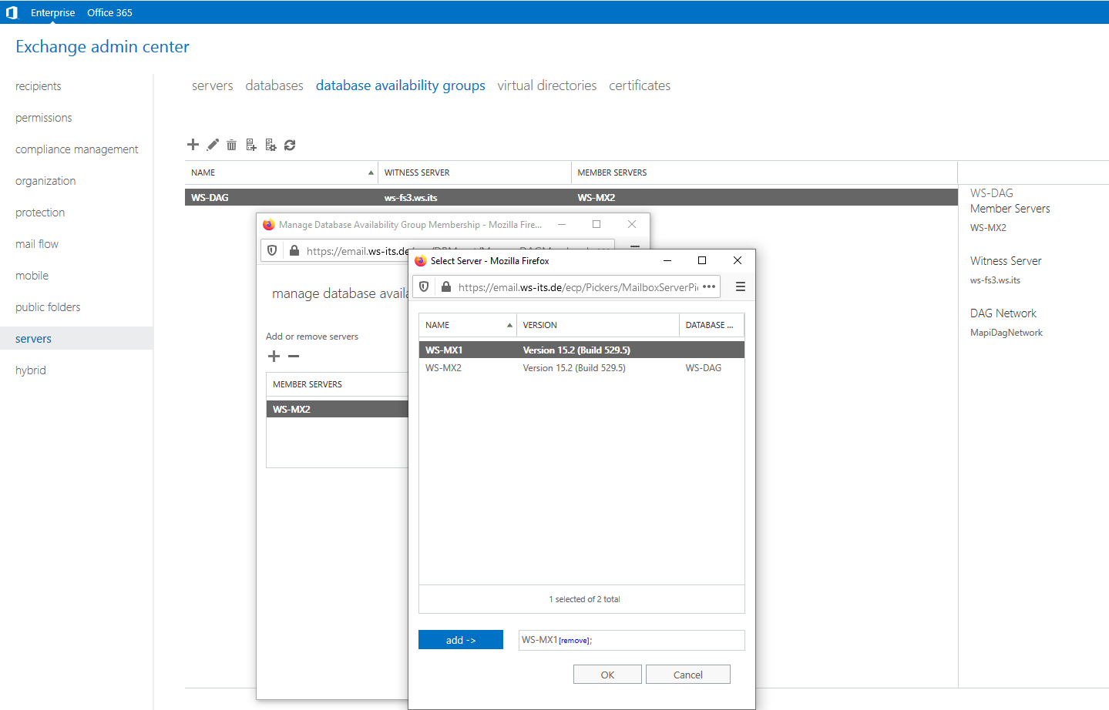Delete the selected DAG with trash icon

(x=231, y=145)
